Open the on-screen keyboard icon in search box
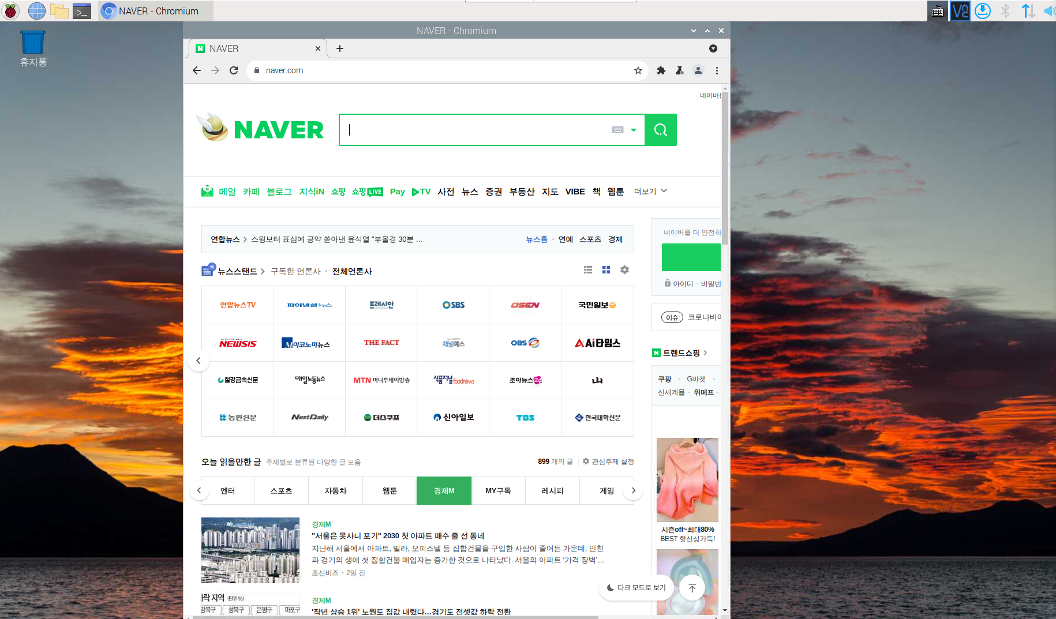Screen dimensions: 1056x619 click(x=617, y=130)
